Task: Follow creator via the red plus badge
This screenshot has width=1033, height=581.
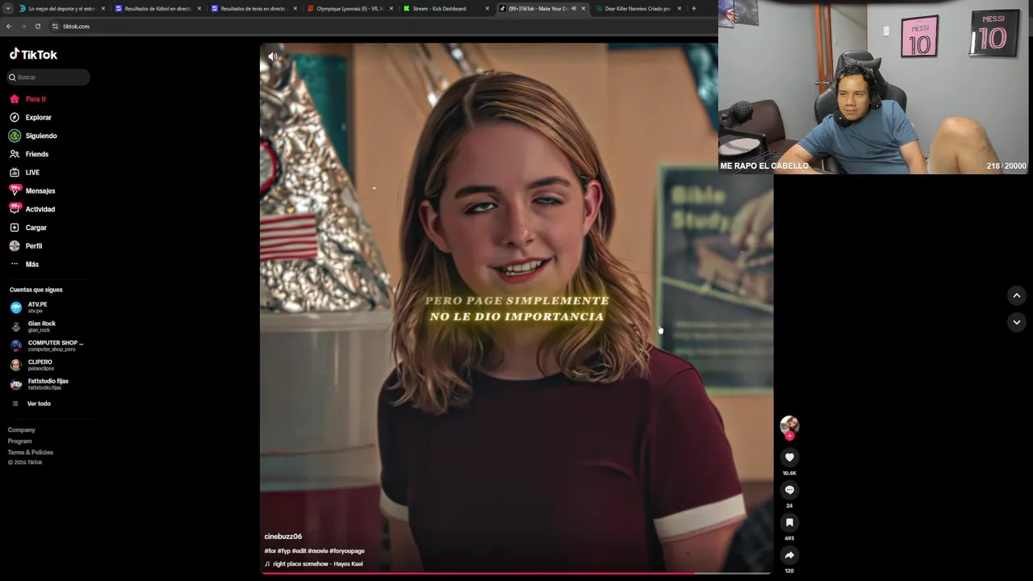Action: [x=789, y=436]
